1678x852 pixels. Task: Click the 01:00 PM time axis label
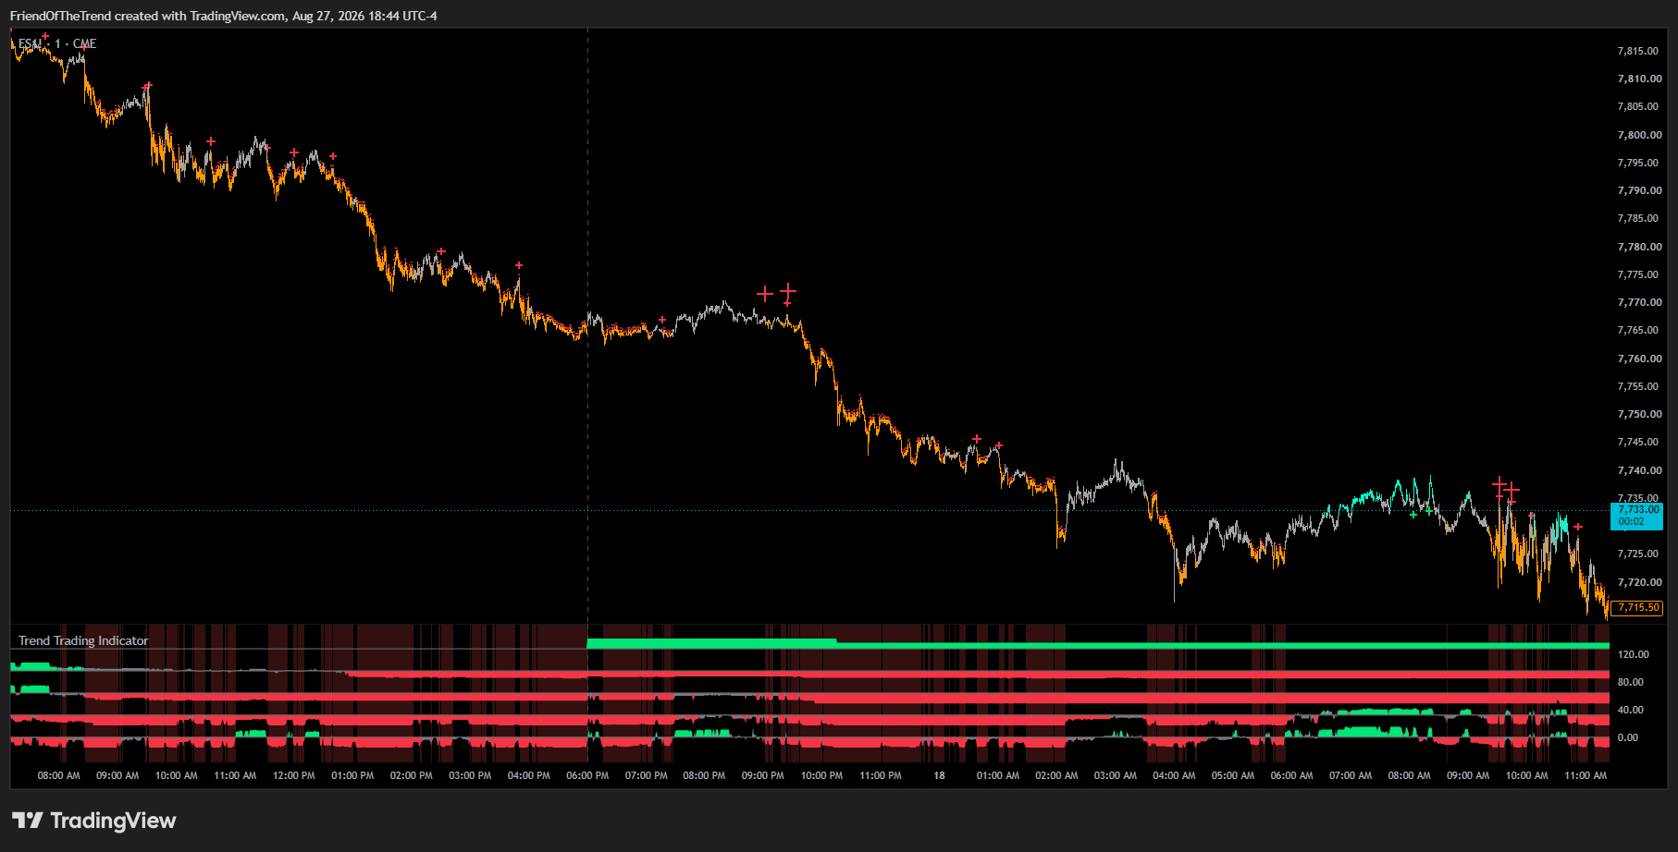352,775
